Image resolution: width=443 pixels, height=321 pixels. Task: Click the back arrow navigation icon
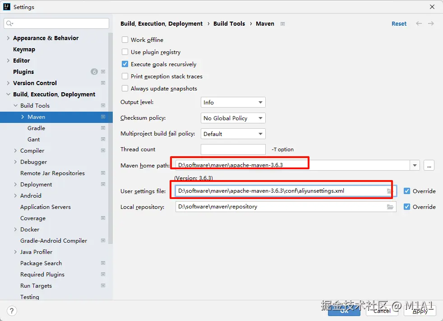[x=419, y=24]
